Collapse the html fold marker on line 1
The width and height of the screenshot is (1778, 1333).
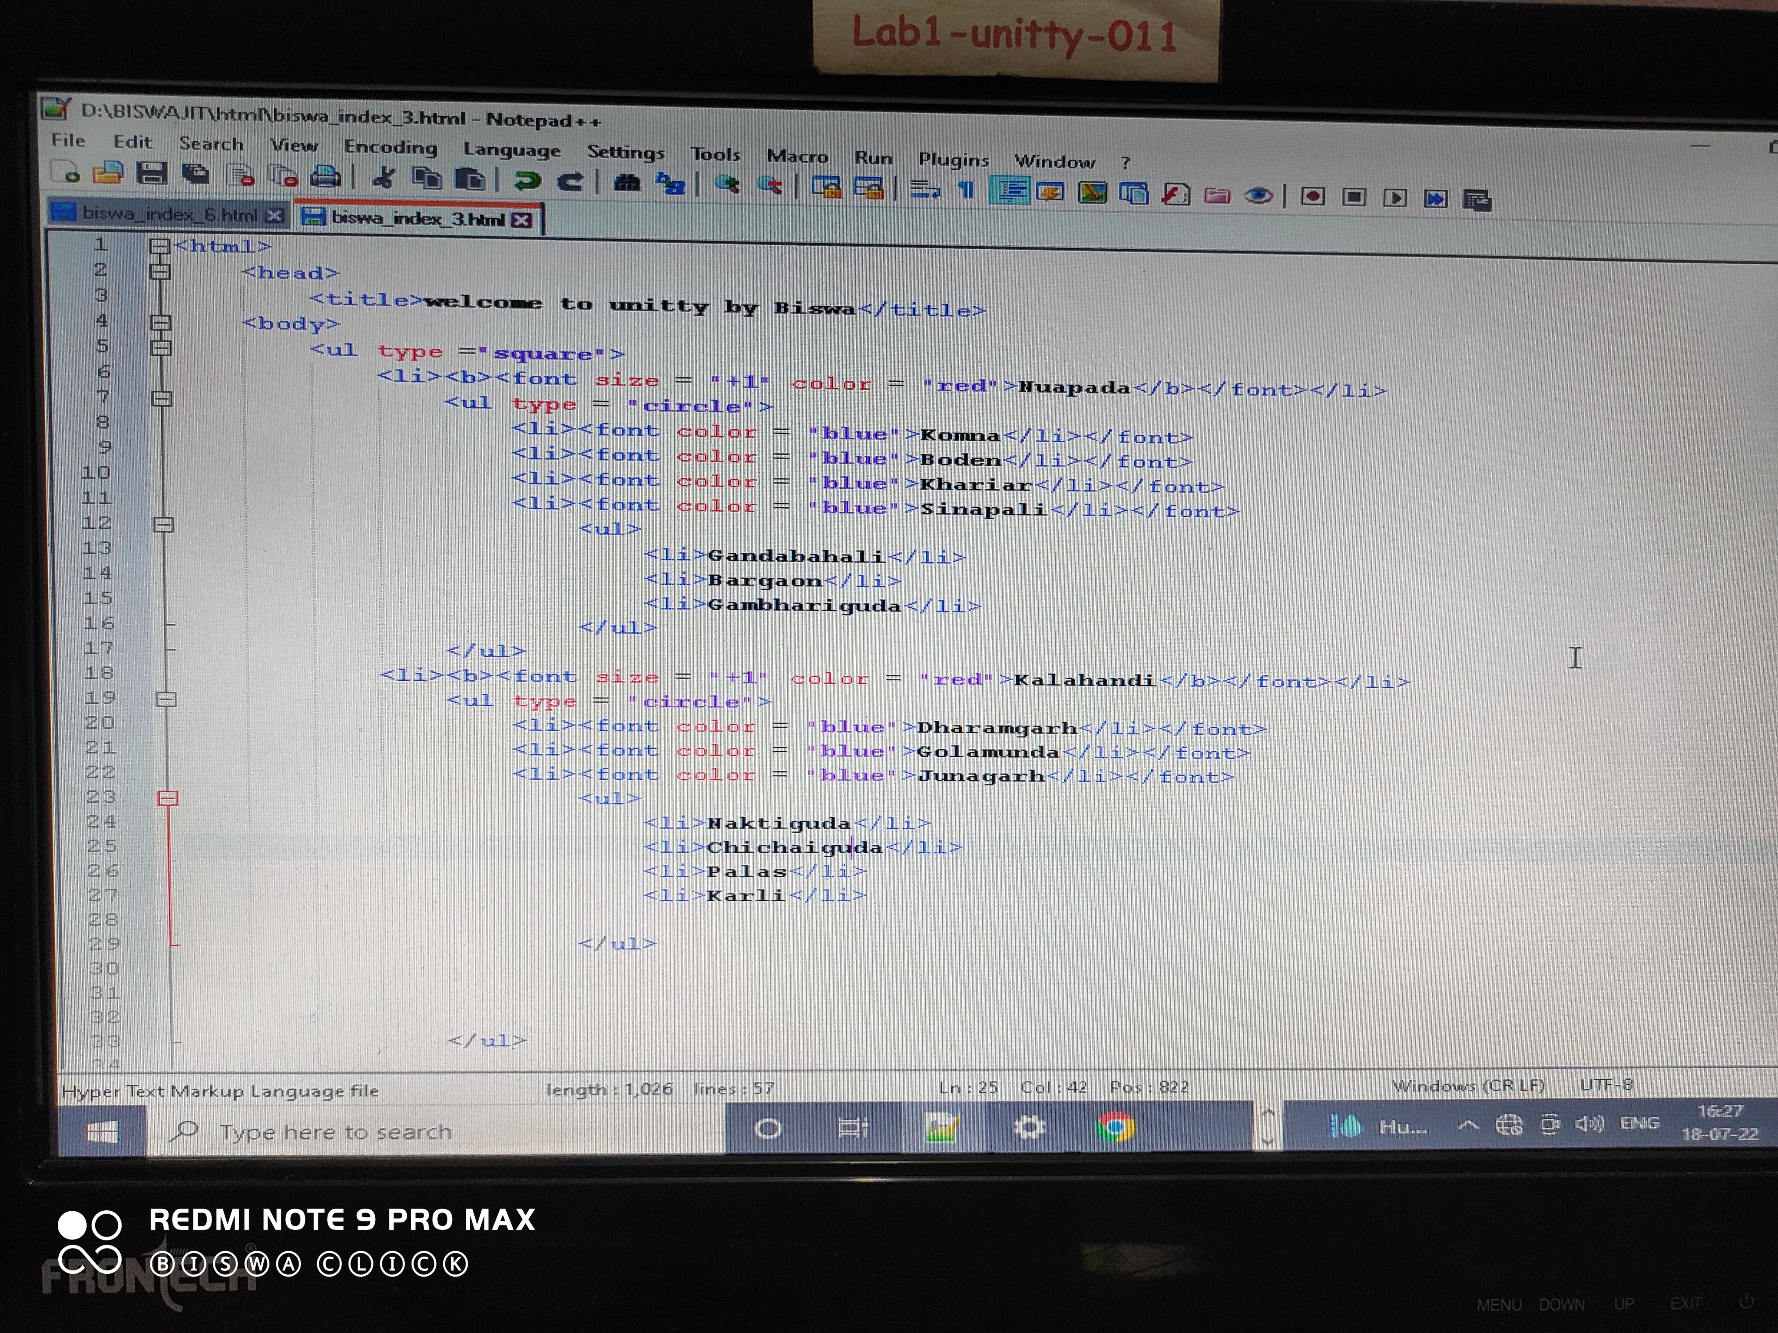tap(159, 246)
